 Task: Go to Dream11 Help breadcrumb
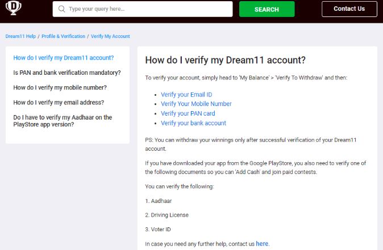20,36
